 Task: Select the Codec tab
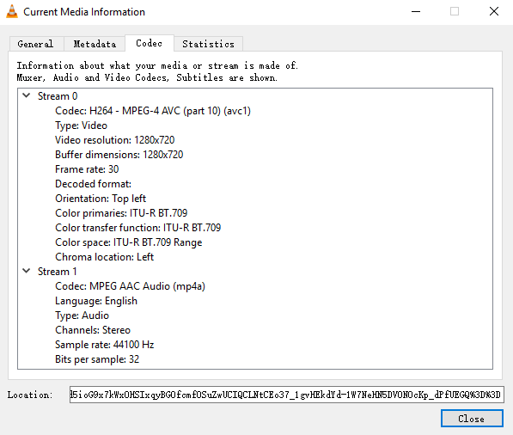click(x=150, y=43)
